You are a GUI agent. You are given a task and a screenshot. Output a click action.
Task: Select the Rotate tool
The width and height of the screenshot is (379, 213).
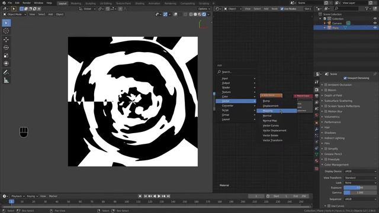(x=7, y=47)
